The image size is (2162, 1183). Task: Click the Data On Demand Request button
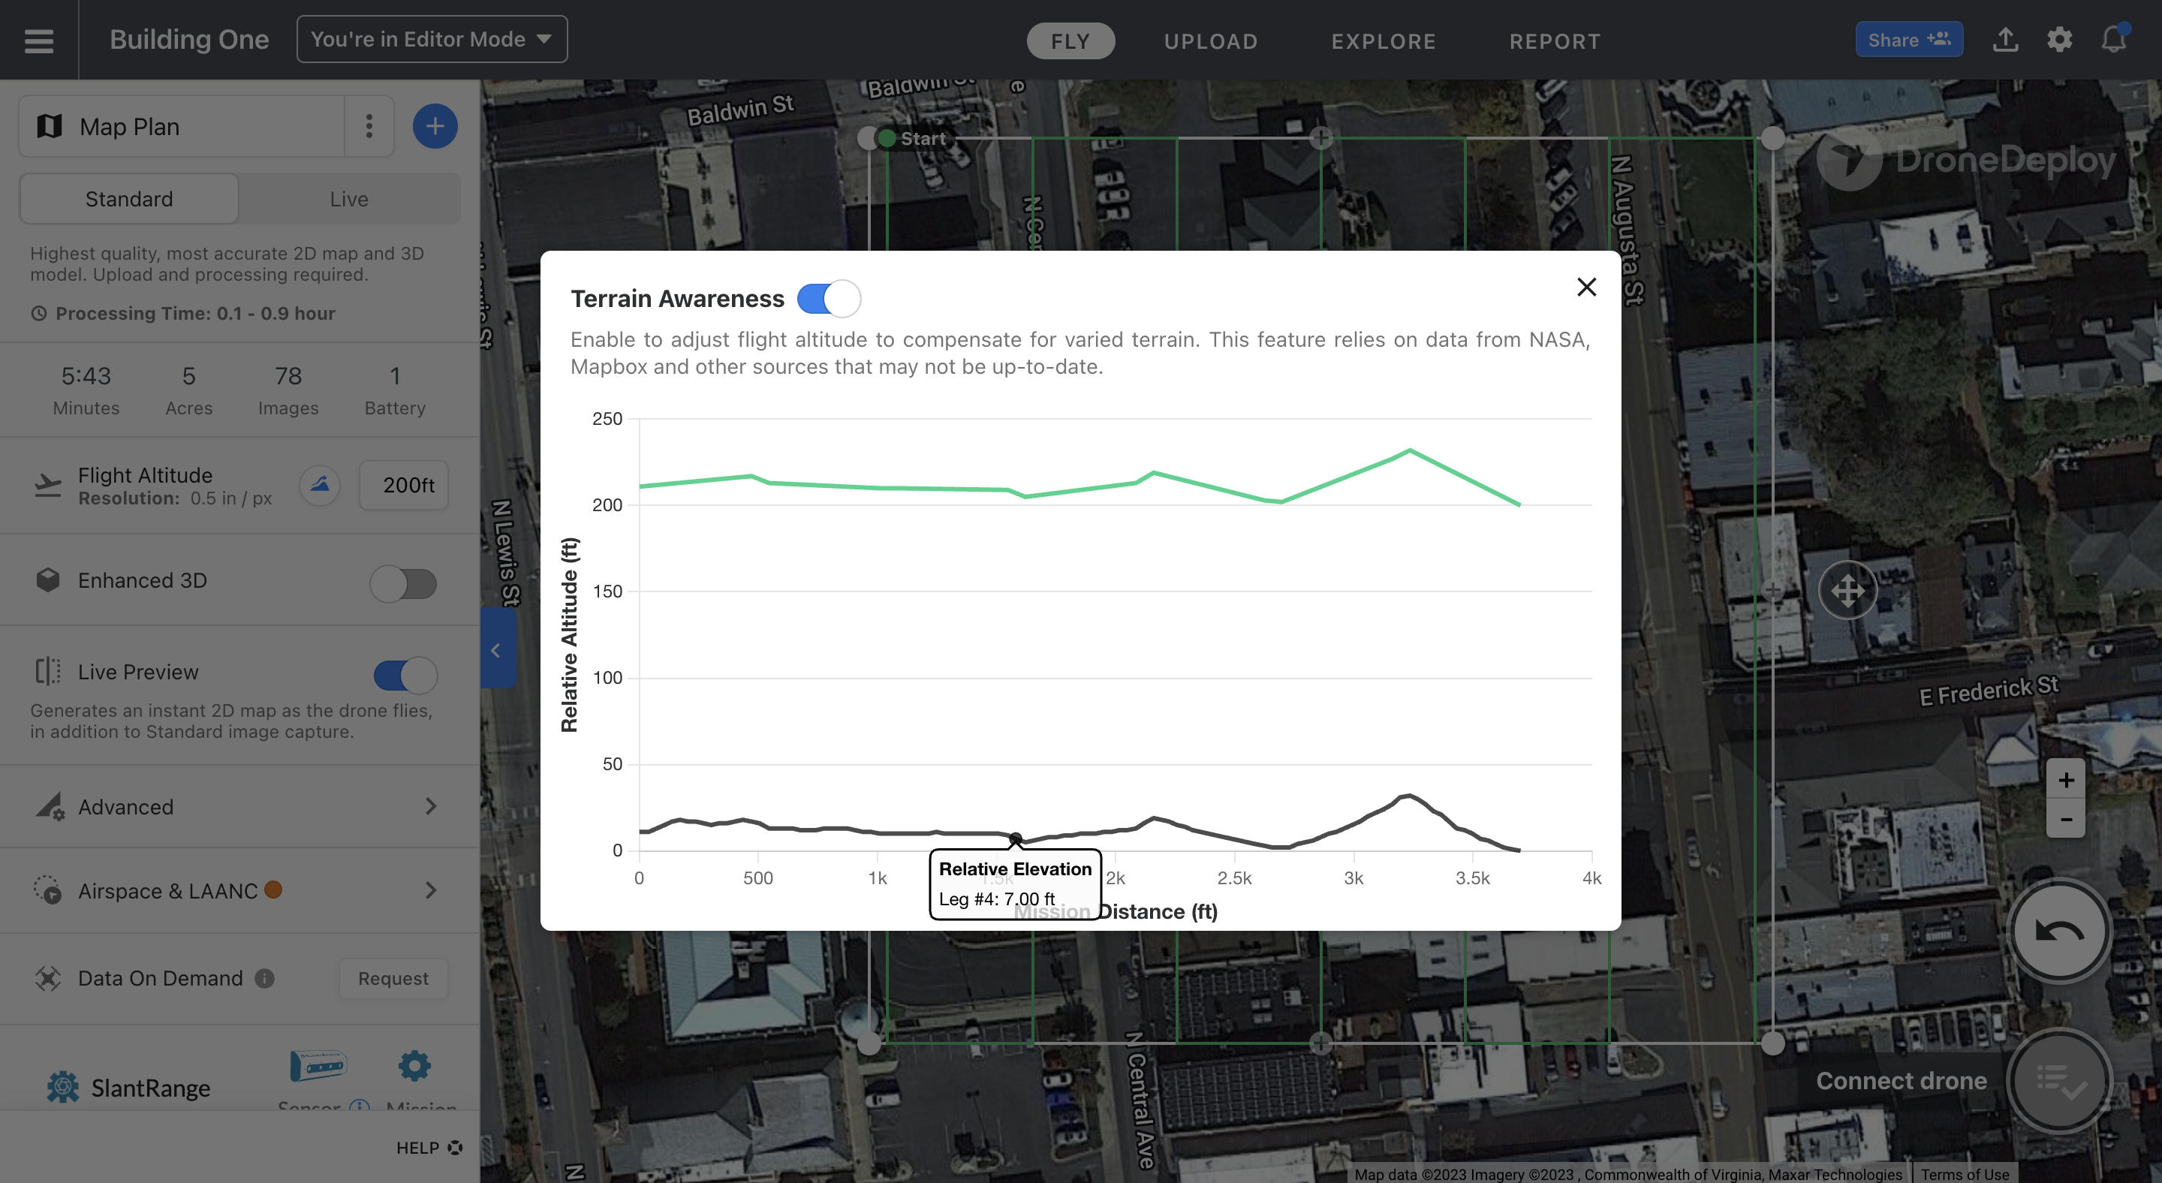[393, 978]
